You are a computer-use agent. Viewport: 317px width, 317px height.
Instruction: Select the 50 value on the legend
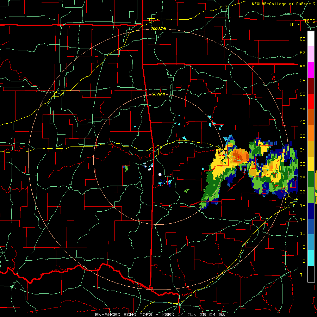click(x=303, y=94)
